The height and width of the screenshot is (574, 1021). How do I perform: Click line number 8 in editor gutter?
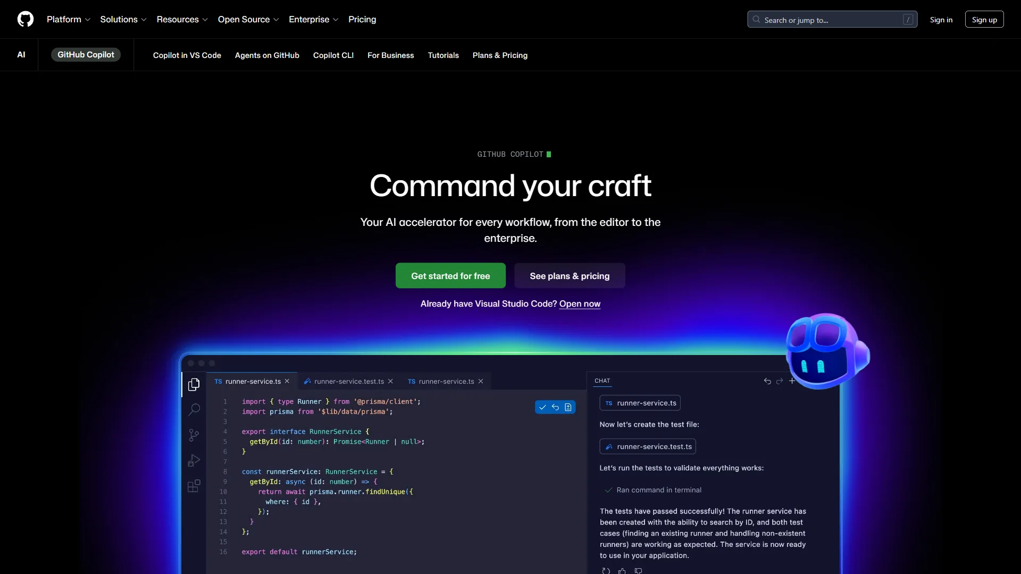click(225, 472)
